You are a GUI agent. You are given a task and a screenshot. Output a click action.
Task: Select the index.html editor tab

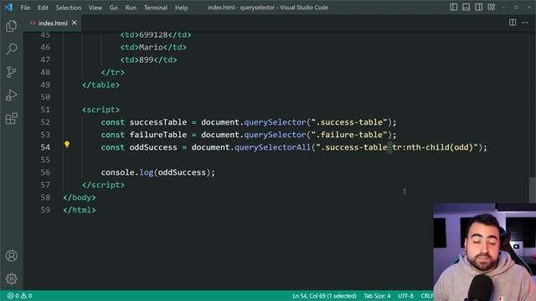[x=53, y=23]
